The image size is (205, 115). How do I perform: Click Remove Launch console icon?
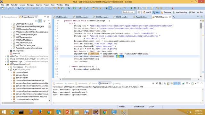point(157,83)
